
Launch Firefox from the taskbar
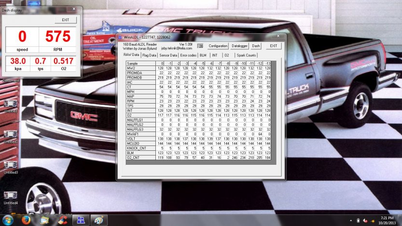26,220
